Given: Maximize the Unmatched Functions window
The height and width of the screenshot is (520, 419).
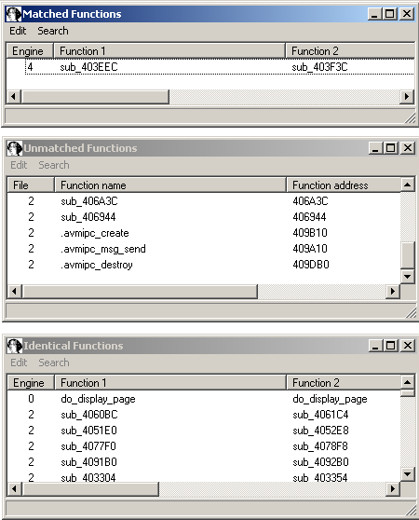Looking at the screenshot, I should (391, 148).
